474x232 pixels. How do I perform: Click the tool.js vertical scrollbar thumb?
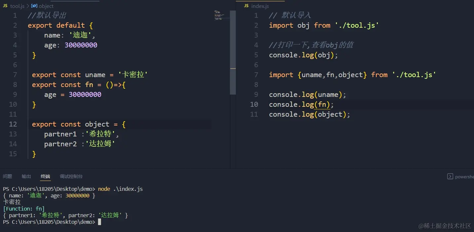233,53
